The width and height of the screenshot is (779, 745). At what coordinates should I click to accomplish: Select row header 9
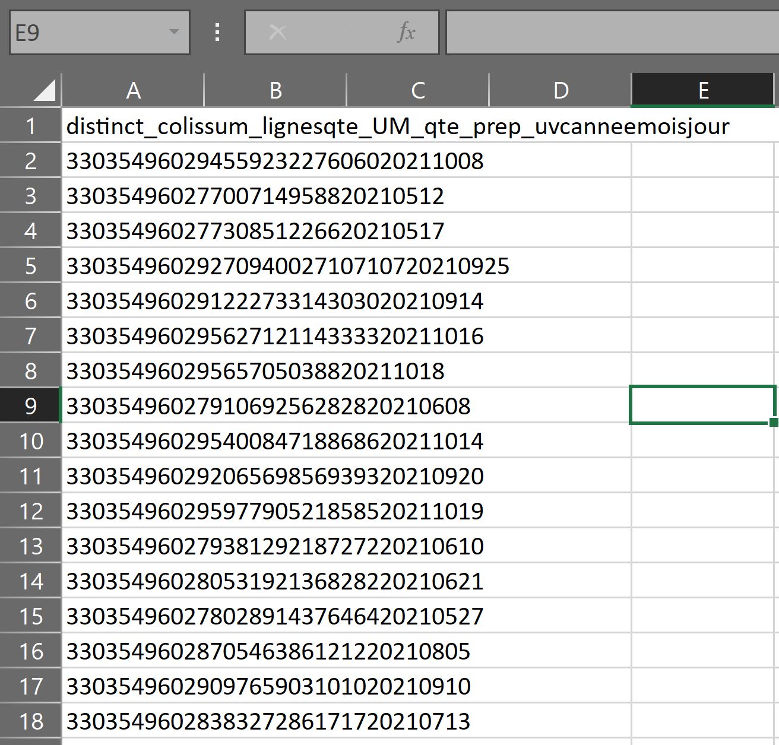[x=30, y=406]
